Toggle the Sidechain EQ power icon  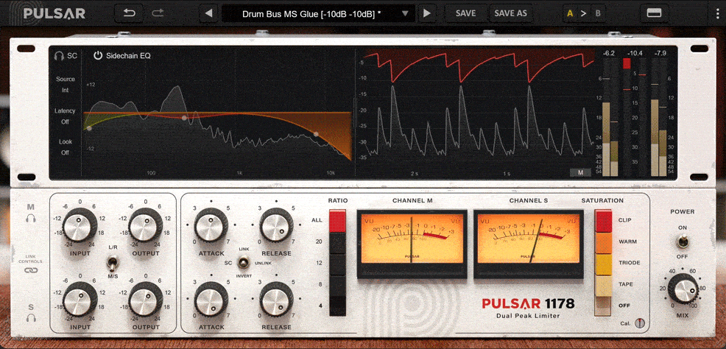click(x=98, y=56)
